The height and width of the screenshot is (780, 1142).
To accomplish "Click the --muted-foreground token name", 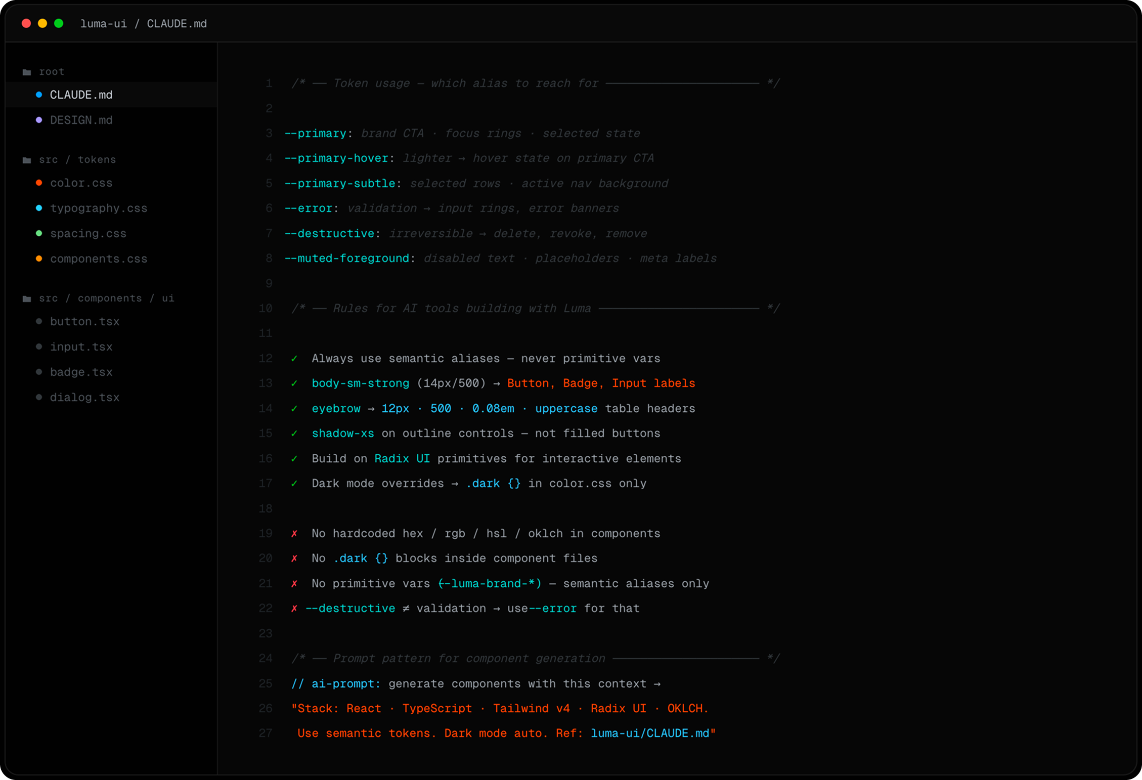I will (x=347, y=258).
